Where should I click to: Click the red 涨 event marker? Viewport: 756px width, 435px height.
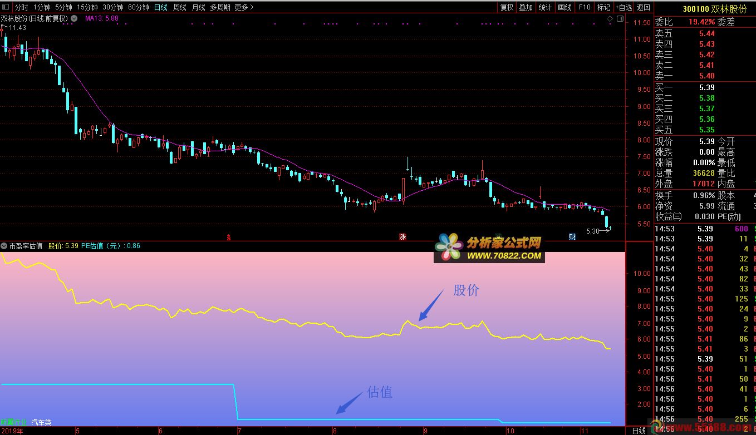coord(402,237)
